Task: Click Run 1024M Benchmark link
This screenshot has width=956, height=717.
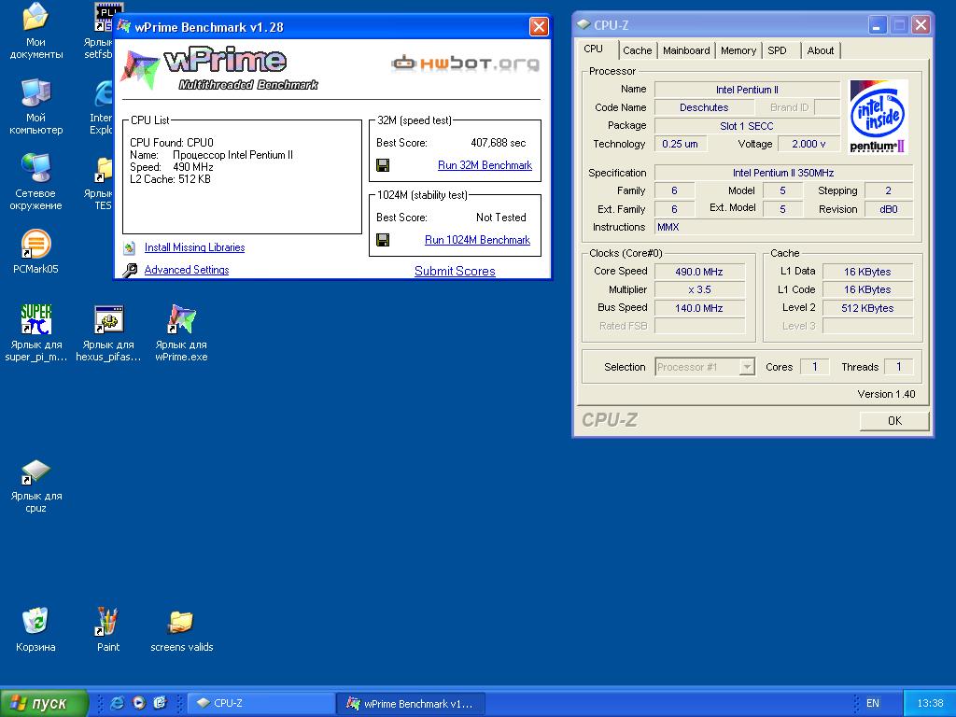Action: point(477,240)
